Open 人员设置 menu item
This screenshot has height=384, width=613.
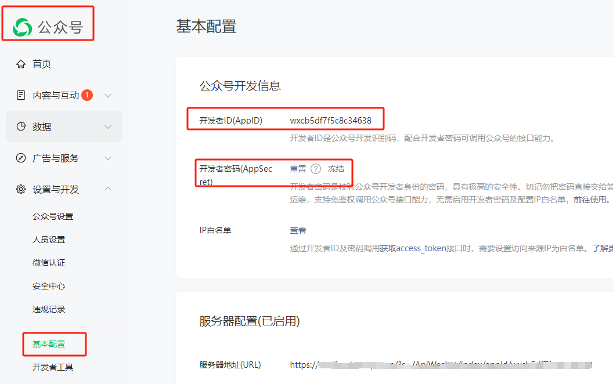(49, 240)
